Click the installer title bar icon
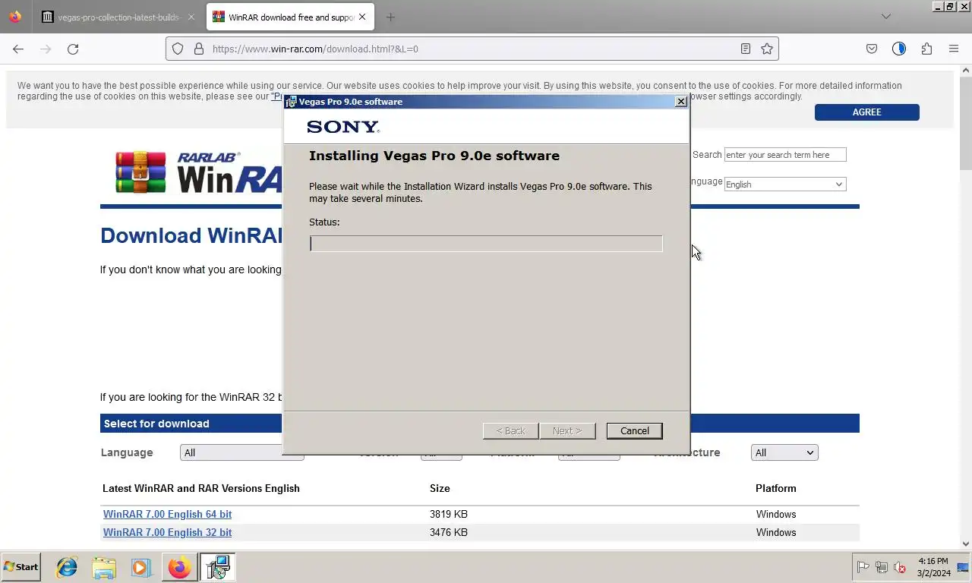Screen dimensions: 972x583 (x=291, y=102)
